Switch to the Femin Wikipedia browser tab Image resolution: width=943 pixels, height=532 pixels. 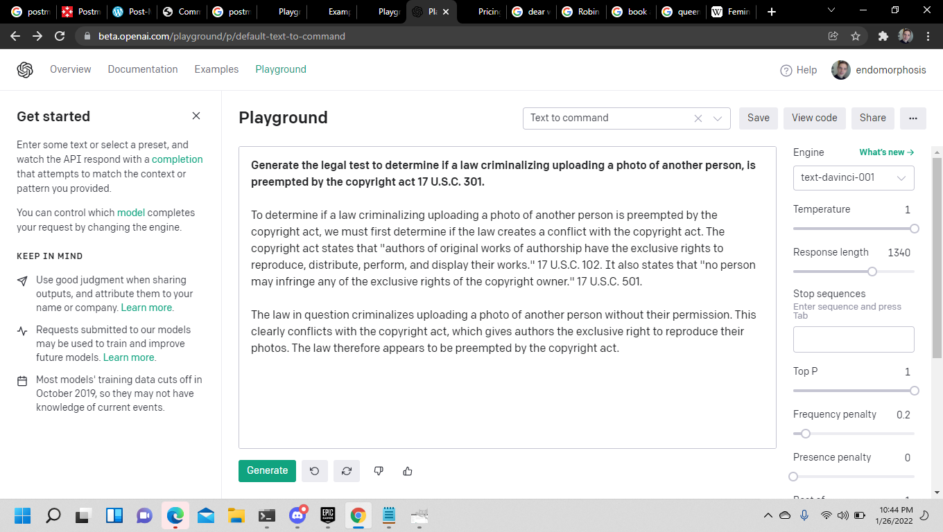click(x=731, y=12)
